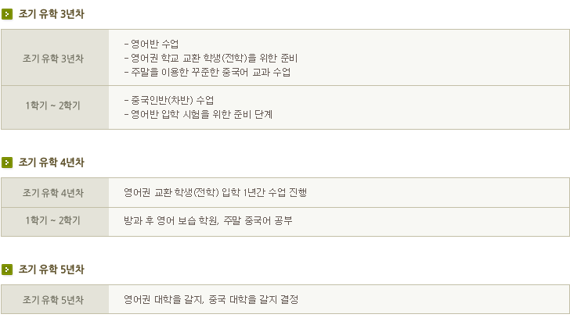Image resolution: width=570 pixels, height=325 pixels.
Task: Select the 1학기 ~ 2학기 cell in 4년차 table
Action: click(54, 221)
